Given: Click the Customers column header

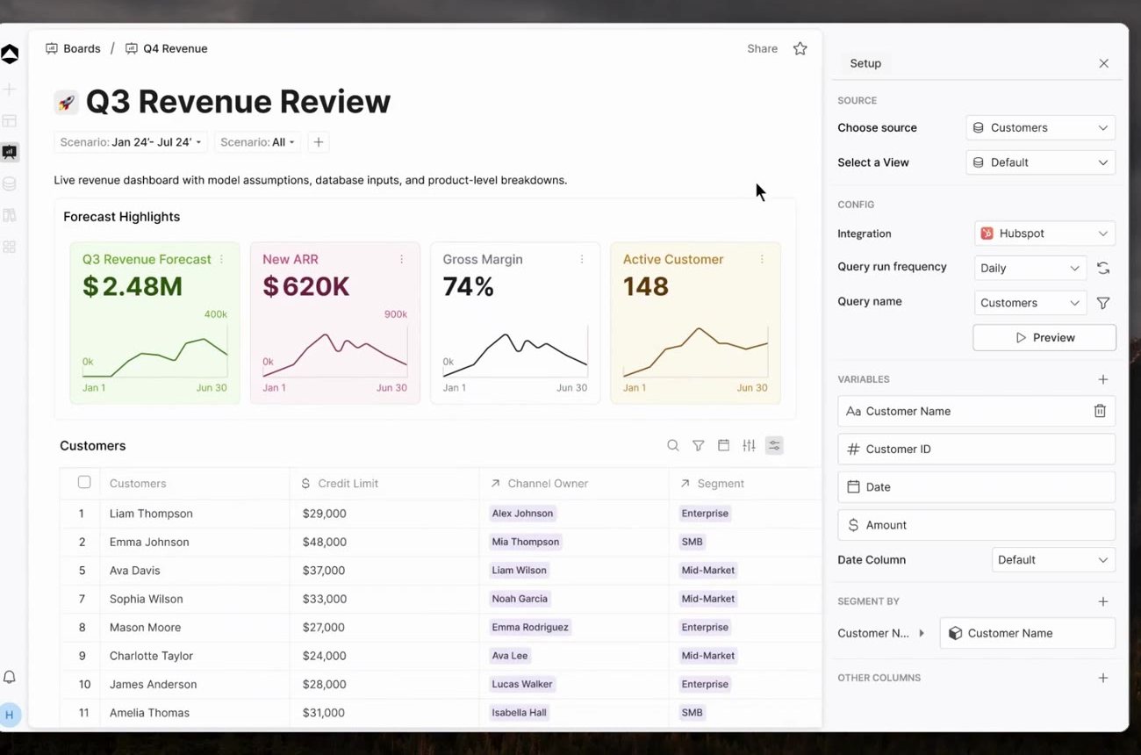Looking at the screenshot, I should click(x=194, y=484).
